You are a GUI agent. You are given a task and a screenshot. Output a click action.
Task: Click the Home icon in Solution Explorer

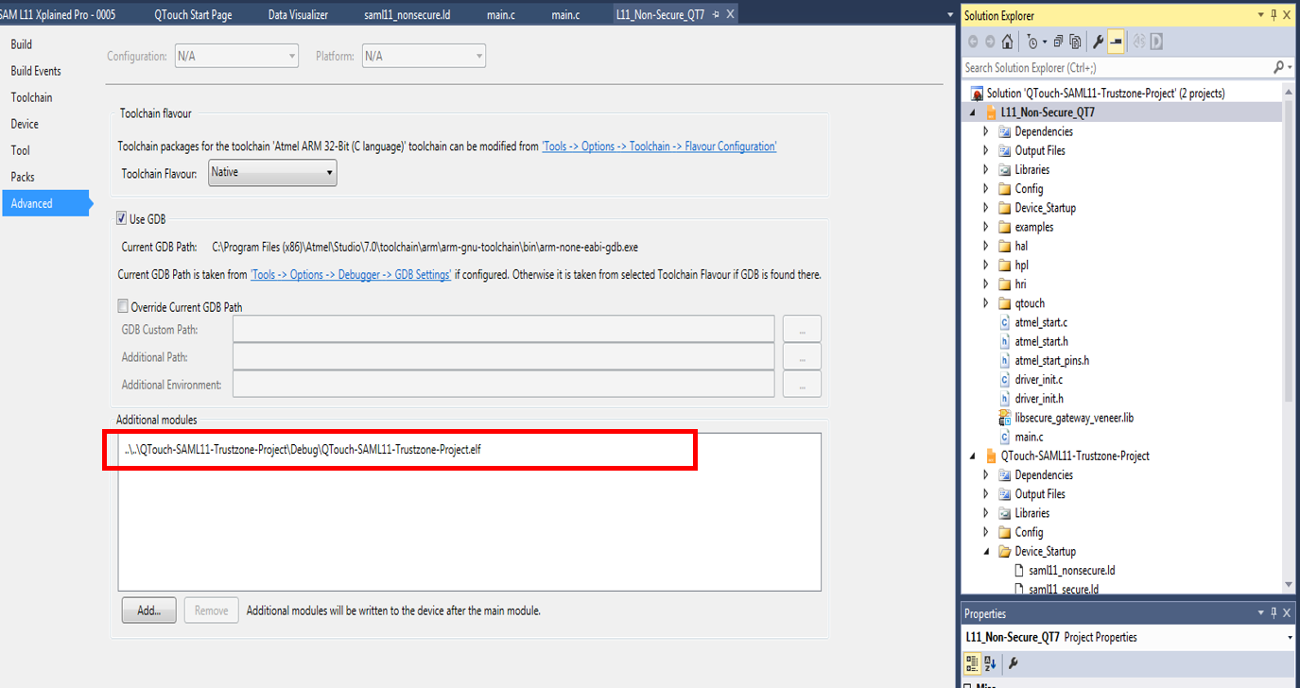pyautogui.click(x=1008, y=42)
